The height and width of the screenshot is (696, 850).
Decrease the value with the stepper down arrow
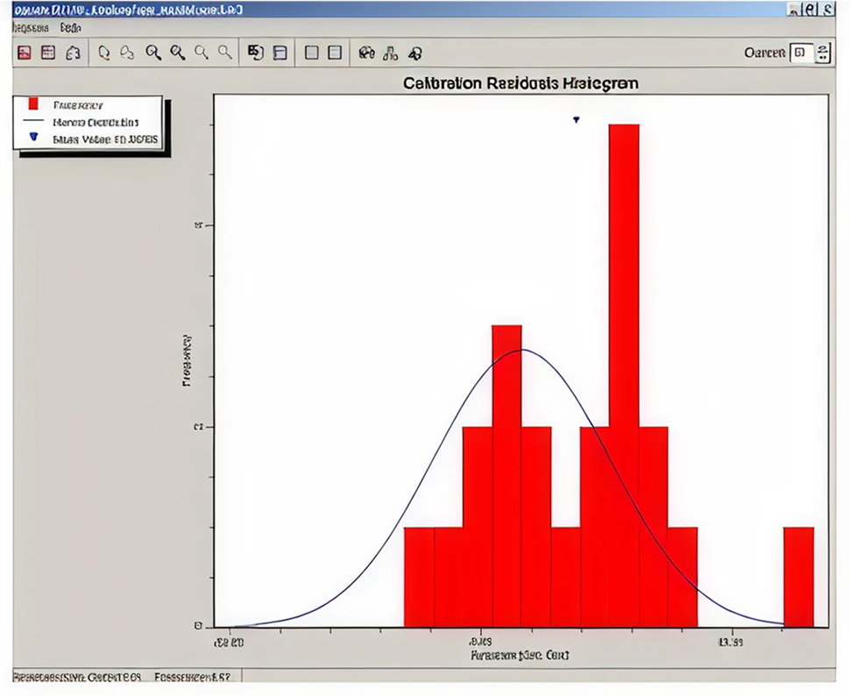pyautogui.click(x=823, y=59)
